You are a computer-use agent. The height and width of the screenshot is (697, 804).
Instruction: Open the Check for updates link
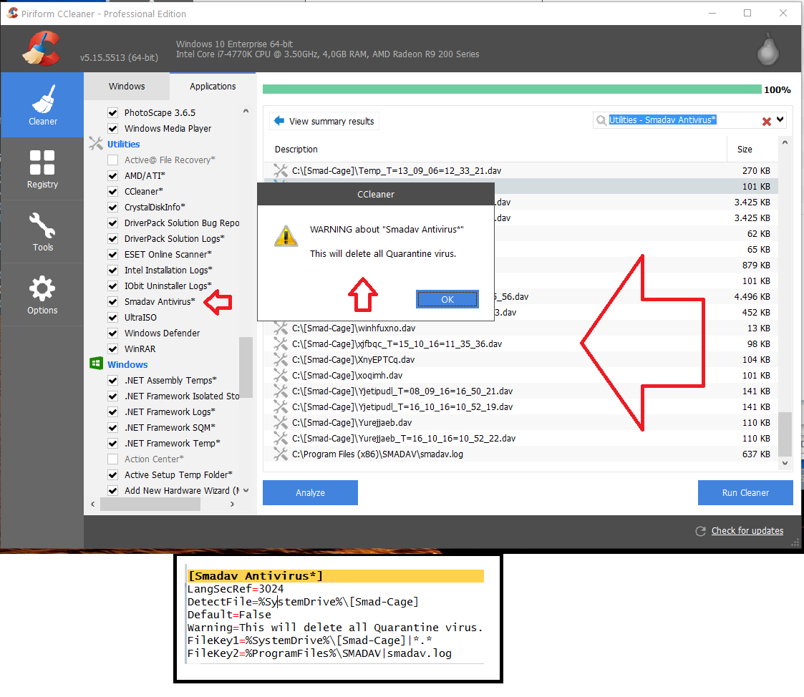point(747,531)
